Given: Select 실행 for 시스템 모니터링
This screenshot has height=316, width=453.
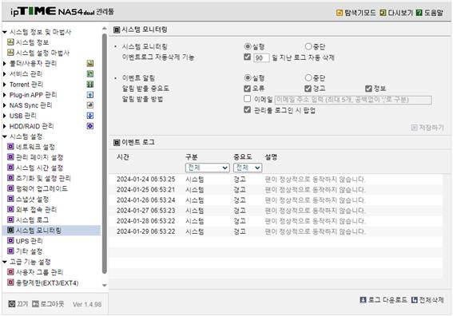Looking at the screenshot, I should (248, 46).
